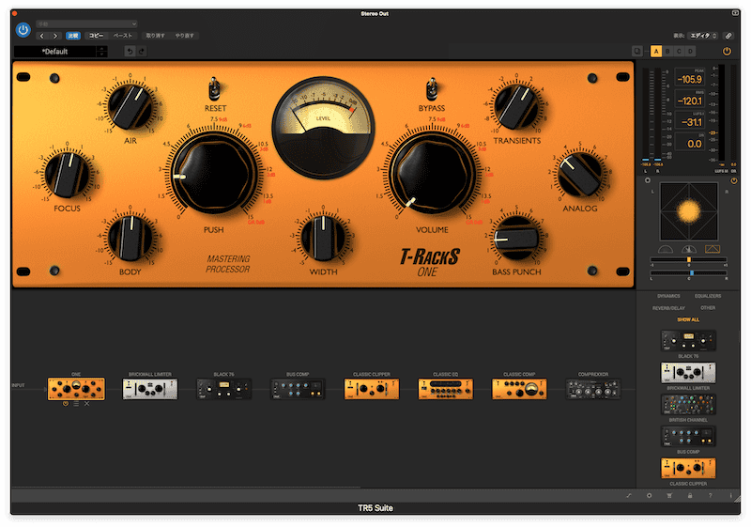The image size is (751, 527).
Task: Select snapshot A
Action: (656, 52)
